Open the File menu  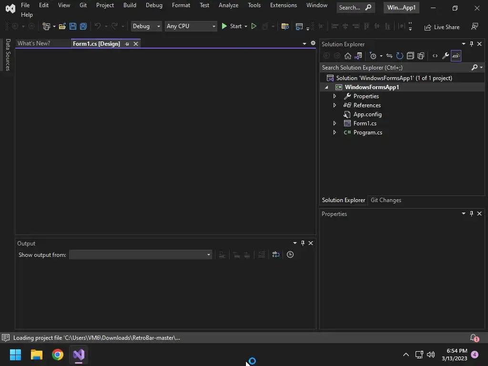coord(25,5)
